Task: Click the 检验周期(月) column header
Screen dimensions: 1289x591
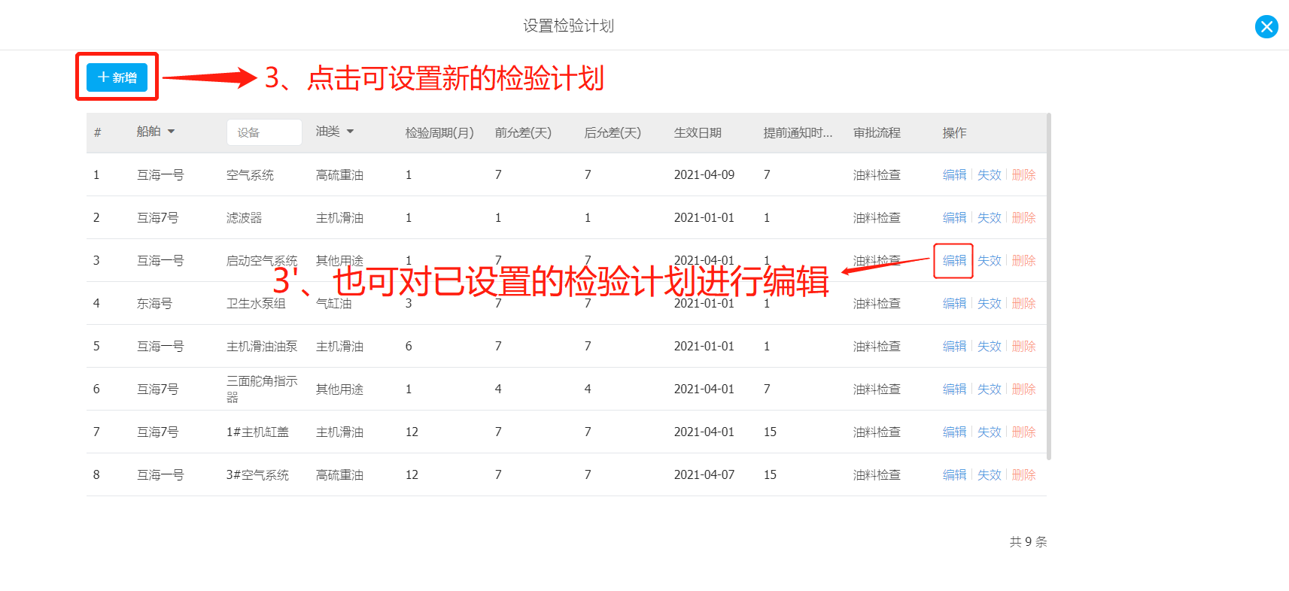Action: pyautogui.click(x=439, y=132)
